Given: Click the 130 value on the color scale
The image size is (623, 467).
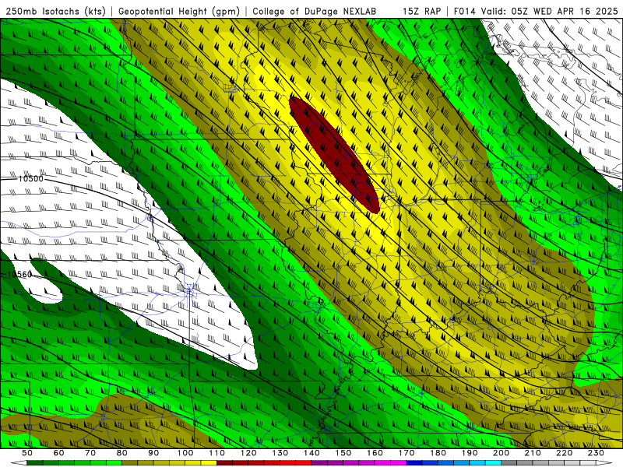Looking at the screenshot, I should (280, 453).
